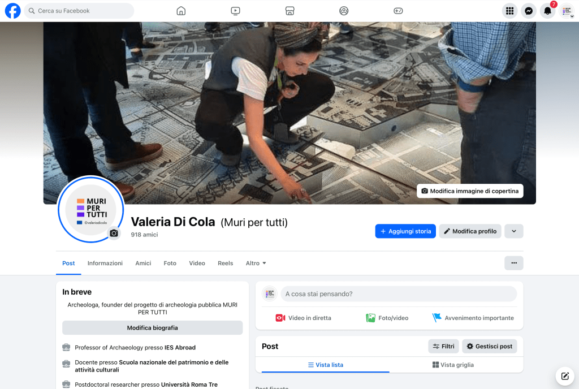Click the camera icon on profile picture
Viewport: 579px width, 389px height.
pos(114,233)
